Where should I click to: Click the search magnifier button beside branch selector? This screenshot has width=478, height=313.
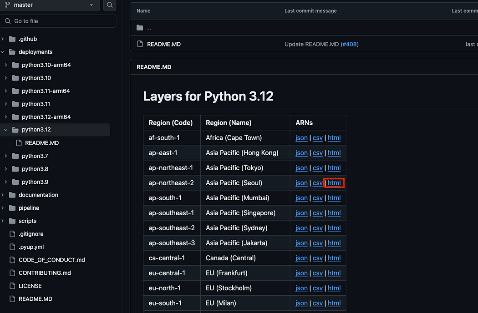[x=110, y=5]
